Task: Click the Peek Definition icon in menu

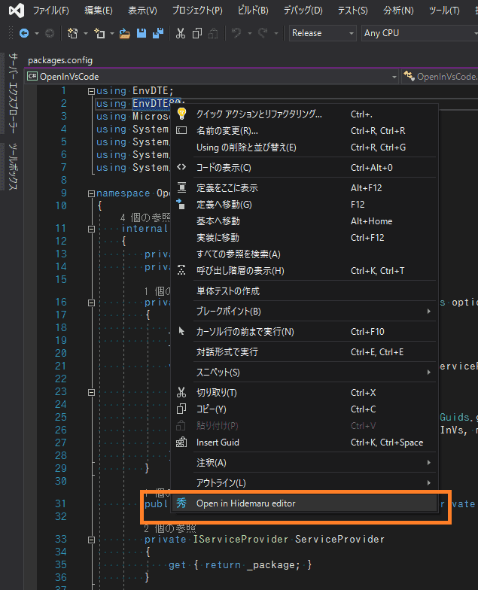Action: 181,187
